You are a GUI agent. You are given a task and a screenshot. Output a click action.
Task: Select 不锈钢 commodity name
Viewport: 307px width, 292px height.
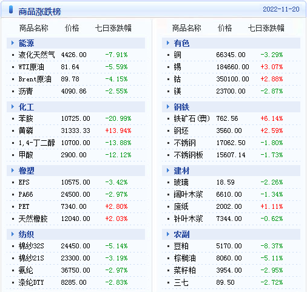(x=184, y=143)
